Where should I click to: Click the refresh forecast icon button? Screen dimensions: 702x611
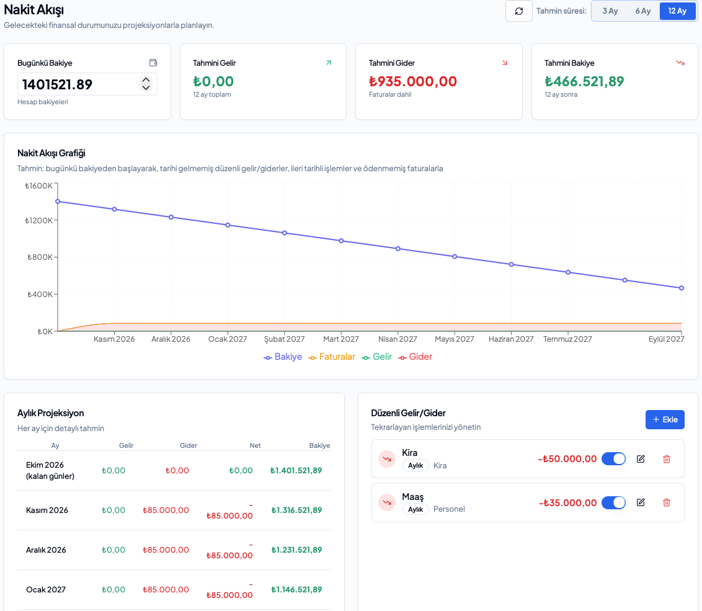[x=519, y=11]
